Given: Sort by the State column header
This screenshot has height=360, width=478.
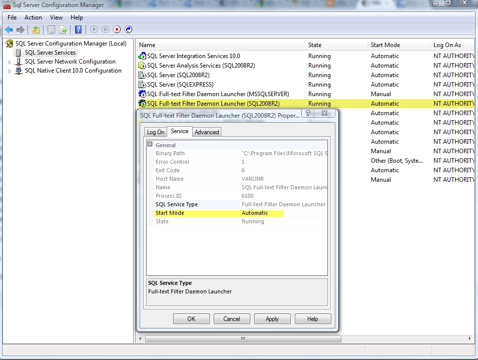Looking at the screenshot, I should tap(336, 45).
